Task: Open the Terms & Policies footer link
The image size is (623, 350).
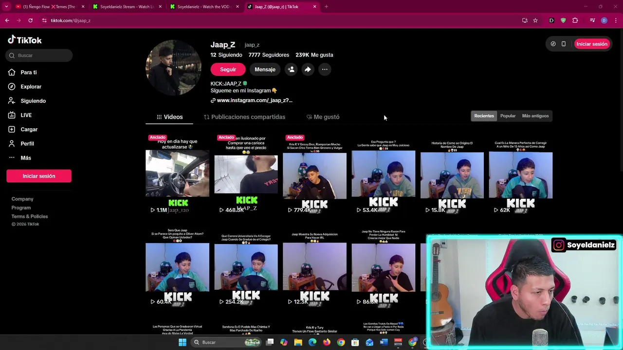Action: coord(30,216)
